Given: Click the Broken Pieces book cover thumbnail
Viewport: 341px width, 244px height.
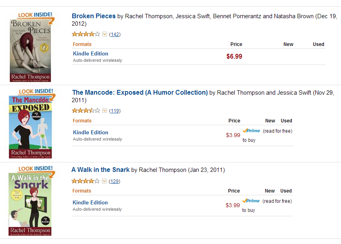Looking at the screenshot, I should (x=30, y=50).
